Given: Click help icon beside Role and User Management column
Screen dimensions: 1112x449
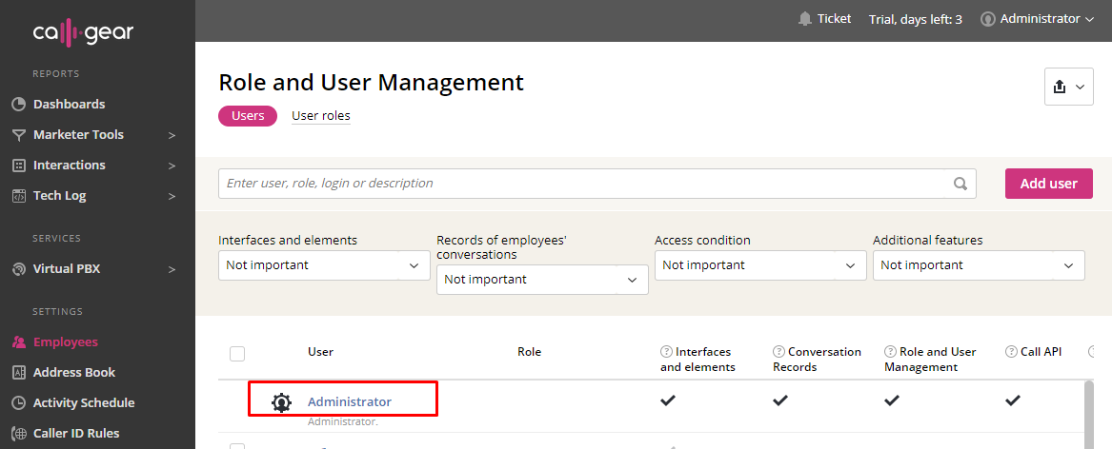Looking at the screenshot, I should click(890, 352).
